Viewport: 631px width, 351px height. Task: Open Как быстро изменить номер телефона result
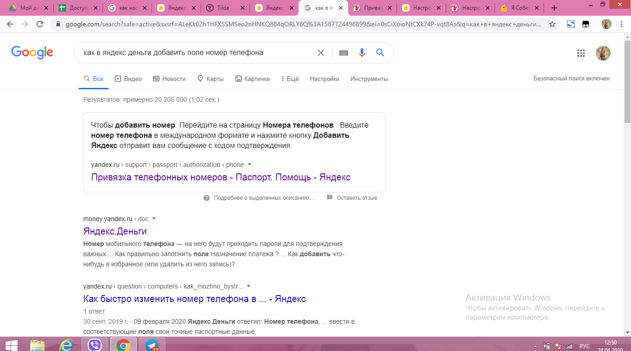coord(195,299)
